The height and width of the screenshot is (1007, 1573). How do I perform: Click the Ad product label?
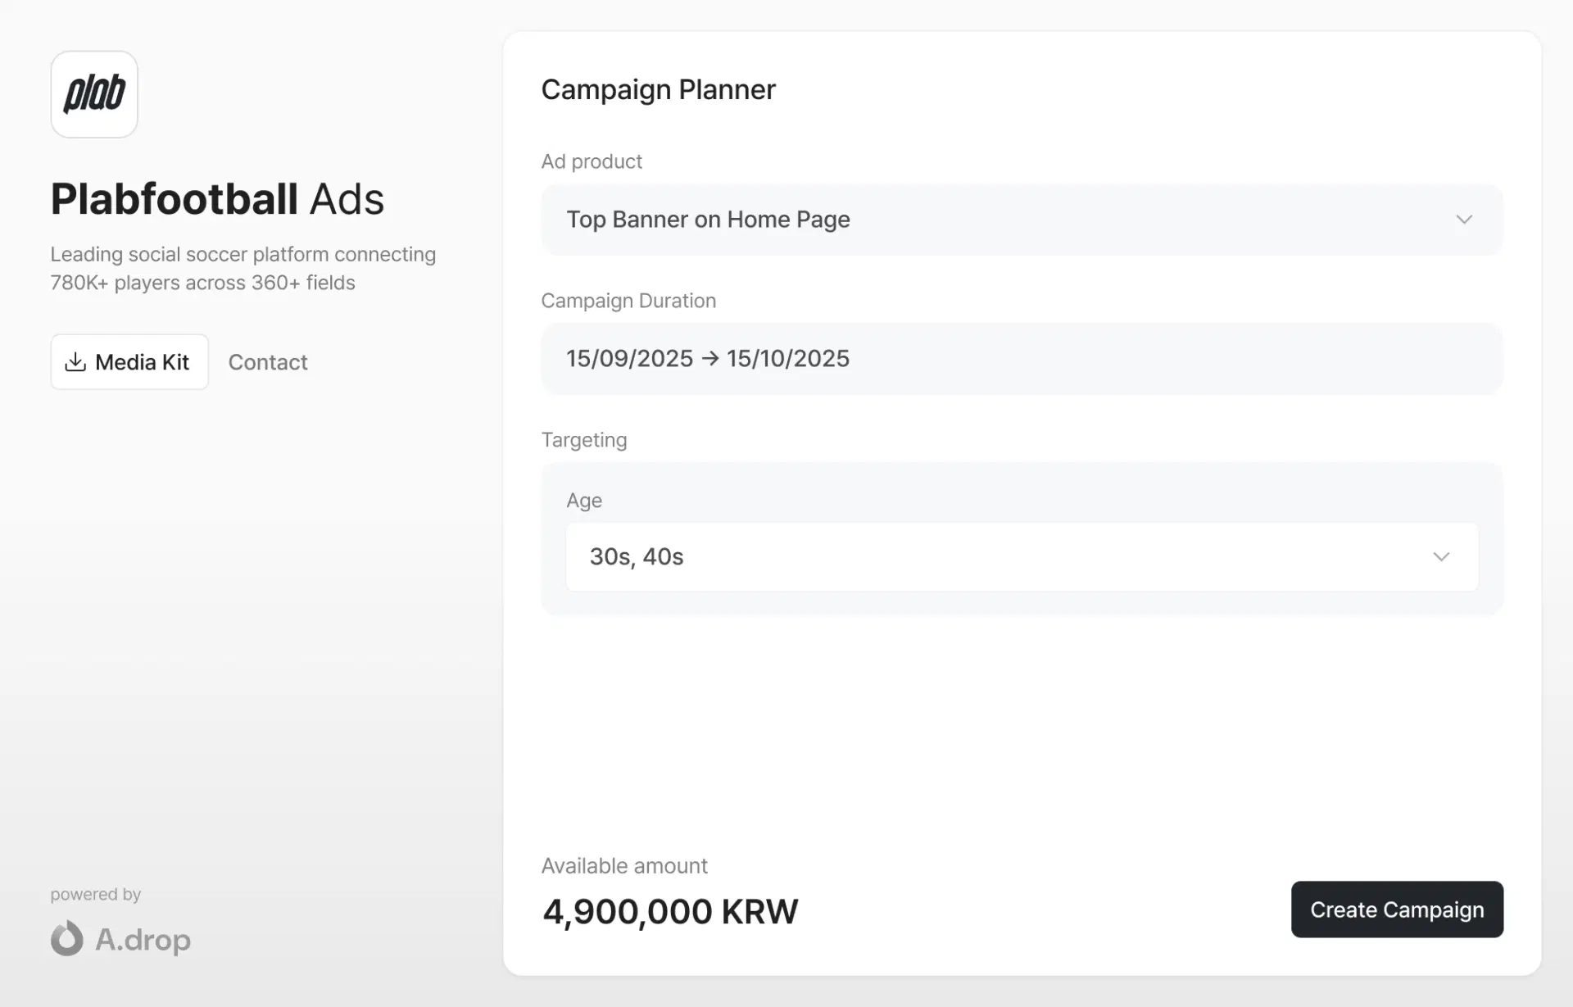pyautogui.click(x=592, y=161)
